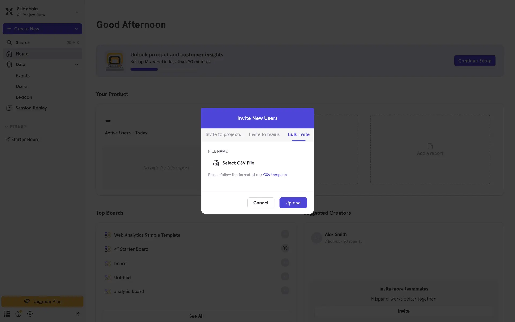515x322 pixels.
Task: Click the Data database icon
Action: pos(9,64)
